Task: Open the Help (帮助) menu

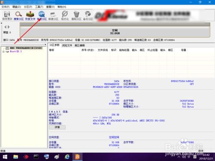Action: point(62,7)
